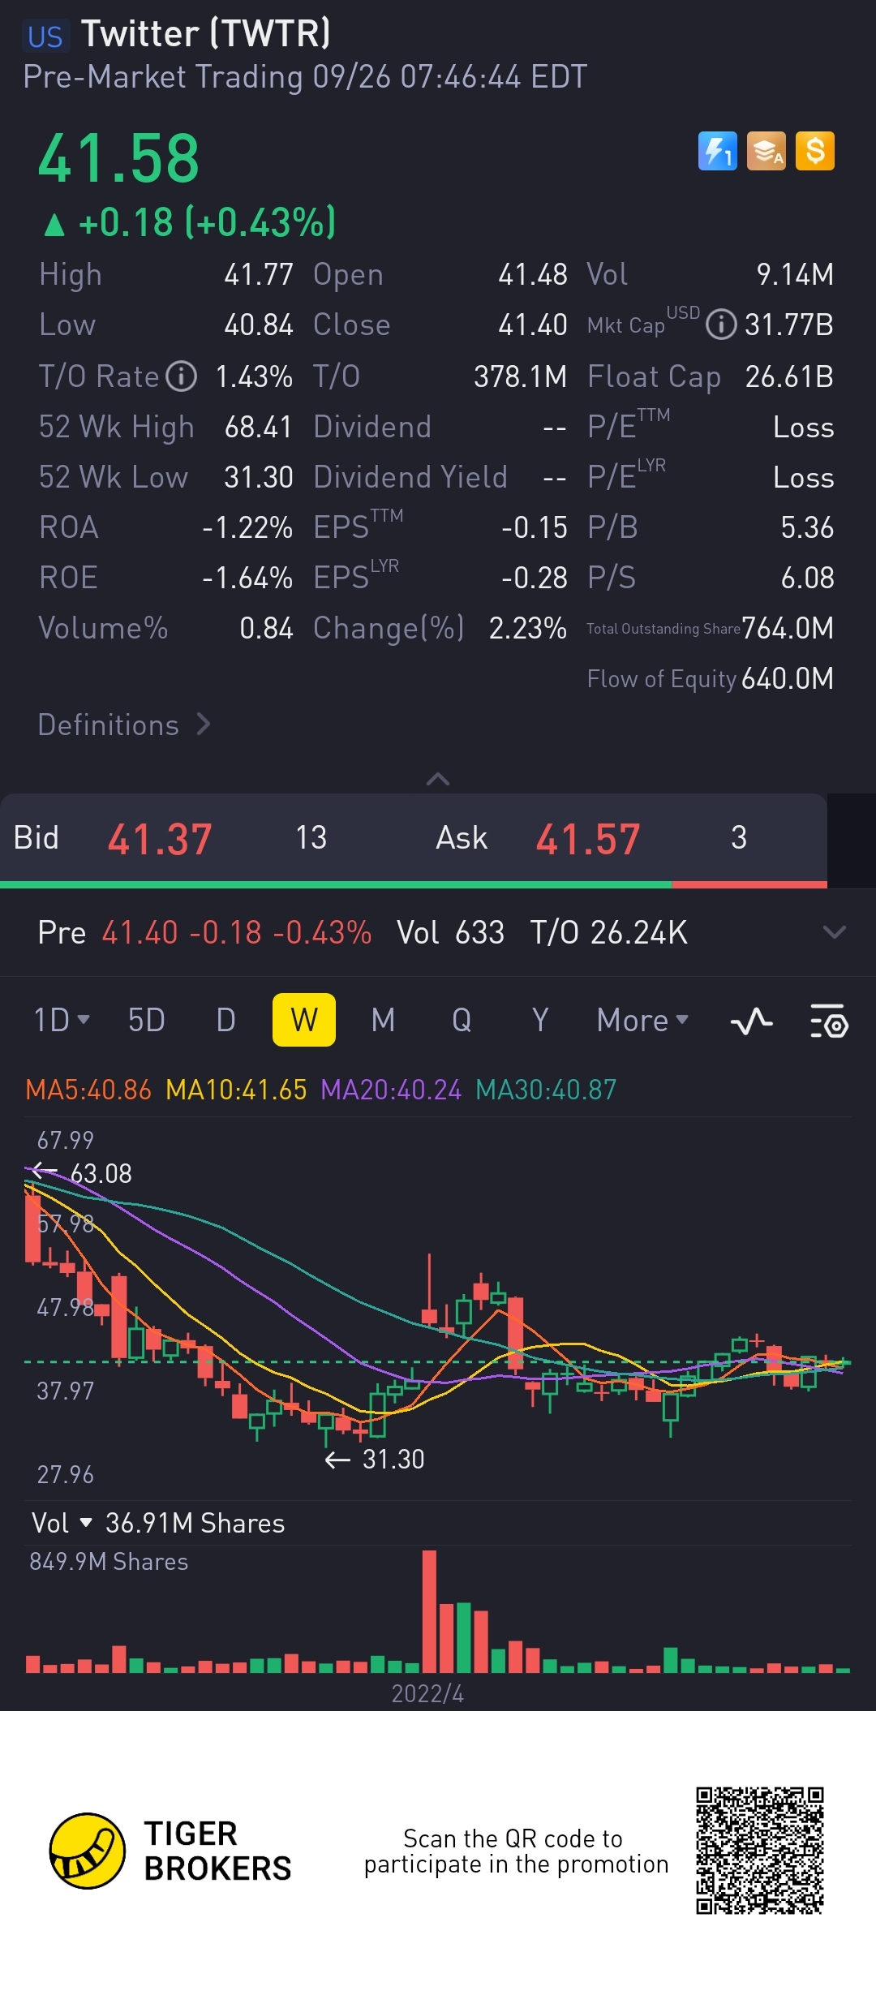
Task: Tap the Mkt Cap value 31.77B
Action: 789,325
